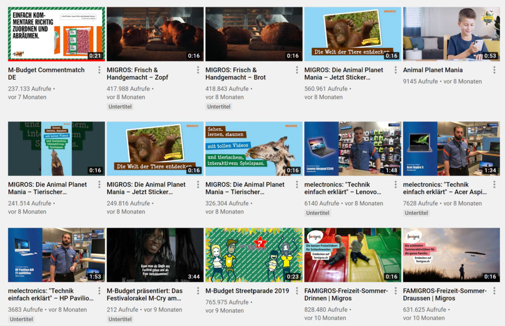Image resolution: width=505 pixels, height=326 pixels.
Task: Open three-dot menu for Frisch & Handgemacht – Brot
Action: pyautogui.click(x=297, y=70)
